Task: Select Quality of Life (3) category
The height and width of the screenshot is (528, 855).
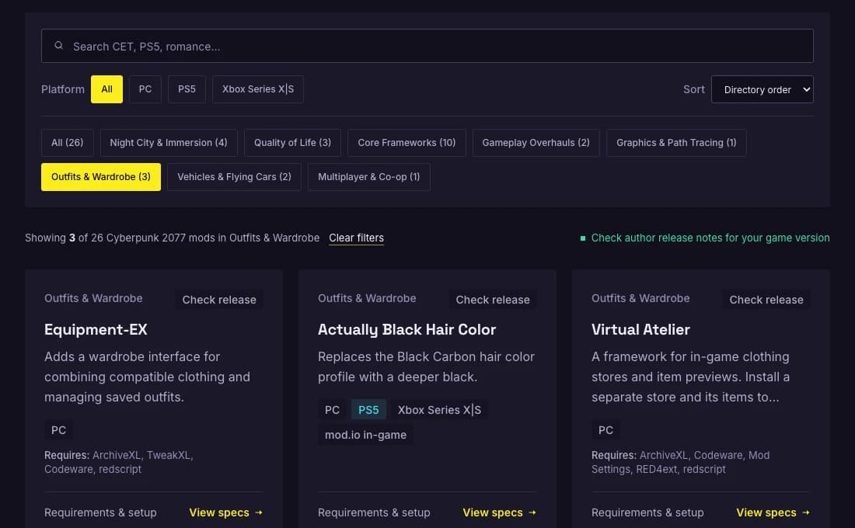Action: [x=292, y=143]
